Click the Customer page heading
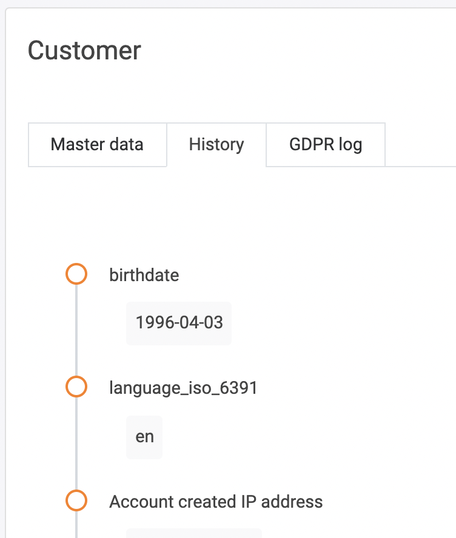 84,50
